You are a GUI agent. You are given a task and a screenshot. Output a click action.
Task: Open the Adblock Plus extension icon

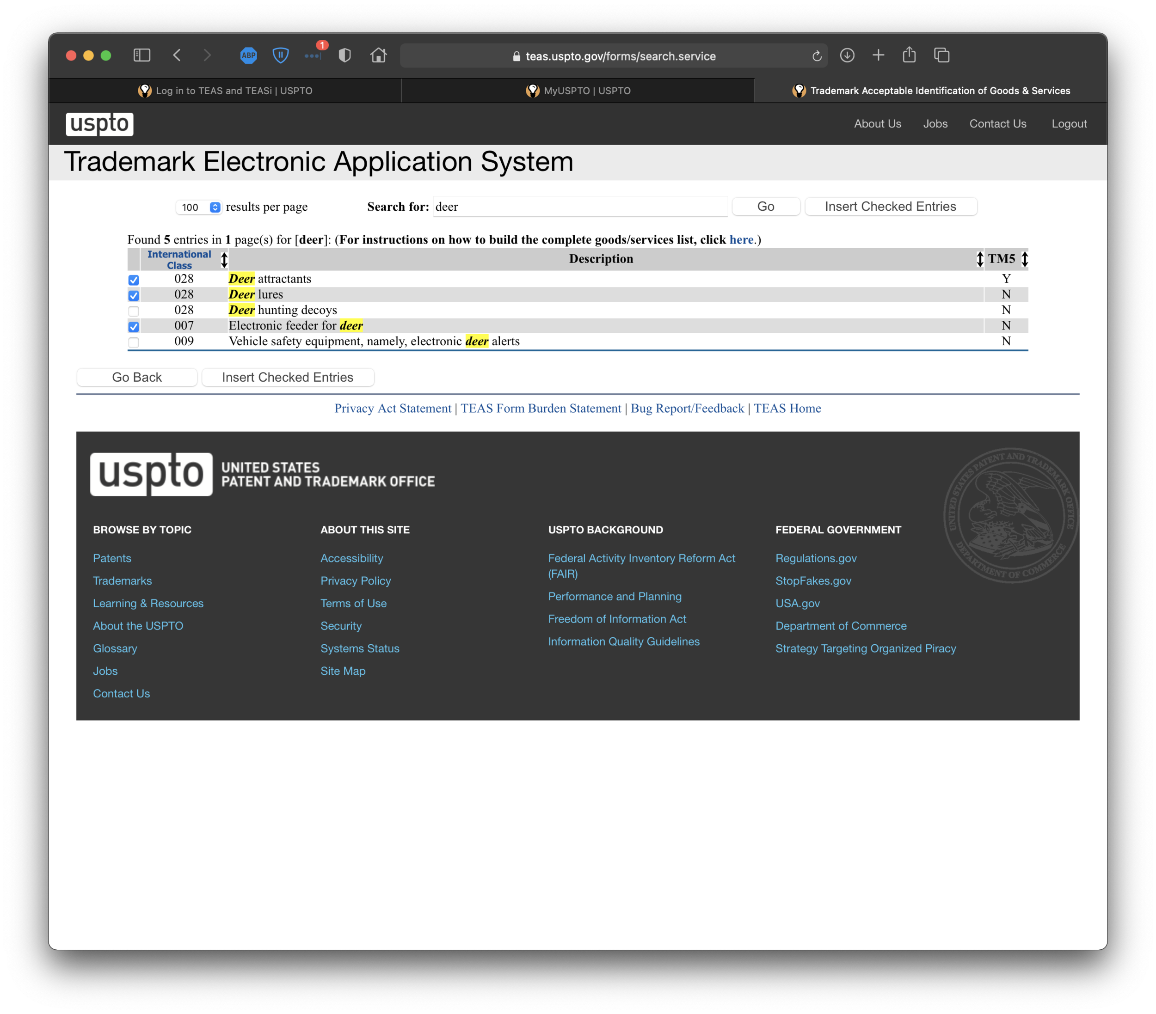(x=248, y=55)
